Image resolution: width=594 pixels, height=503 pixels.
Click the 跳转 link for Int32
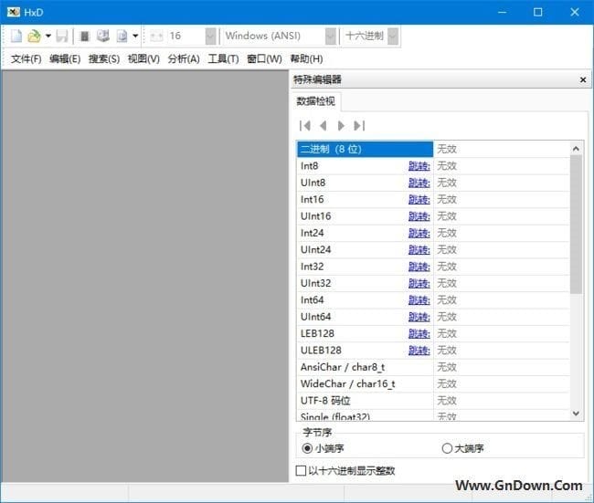[419, 267]
